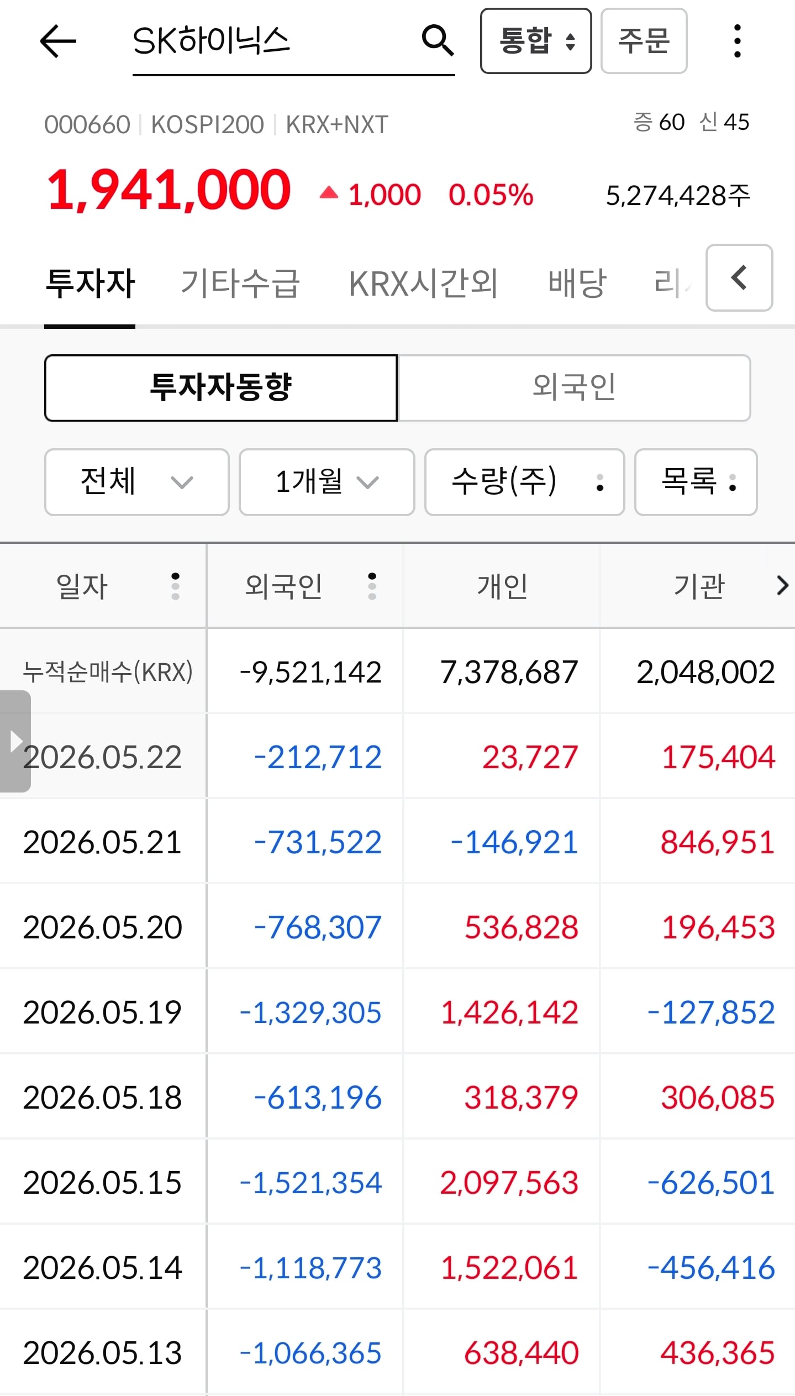This screenshot has width=795, height=1396.
Task: Select the 2026.05.15 date row
Action: click(102, 1183)
